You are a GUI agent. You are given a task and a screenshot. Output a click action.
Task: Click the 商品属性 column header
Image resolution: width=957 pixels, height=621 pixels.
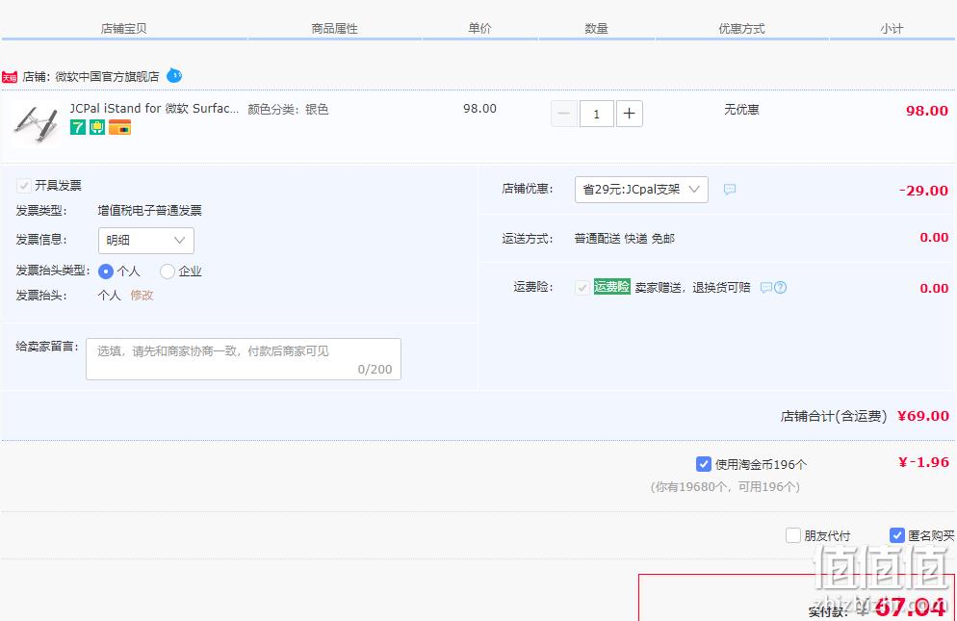tap(334, 29)
